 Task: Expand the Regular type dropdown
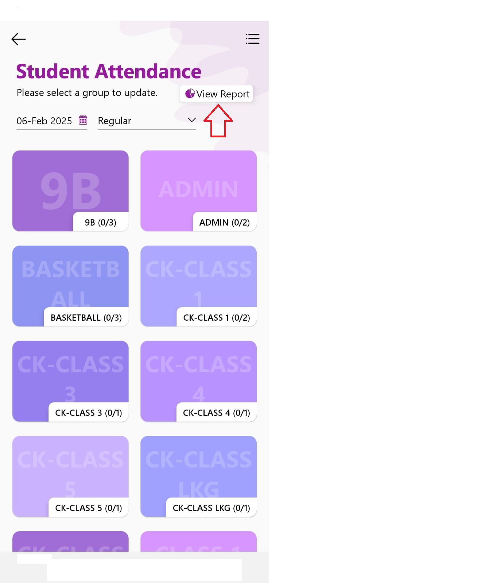point(147,121)
